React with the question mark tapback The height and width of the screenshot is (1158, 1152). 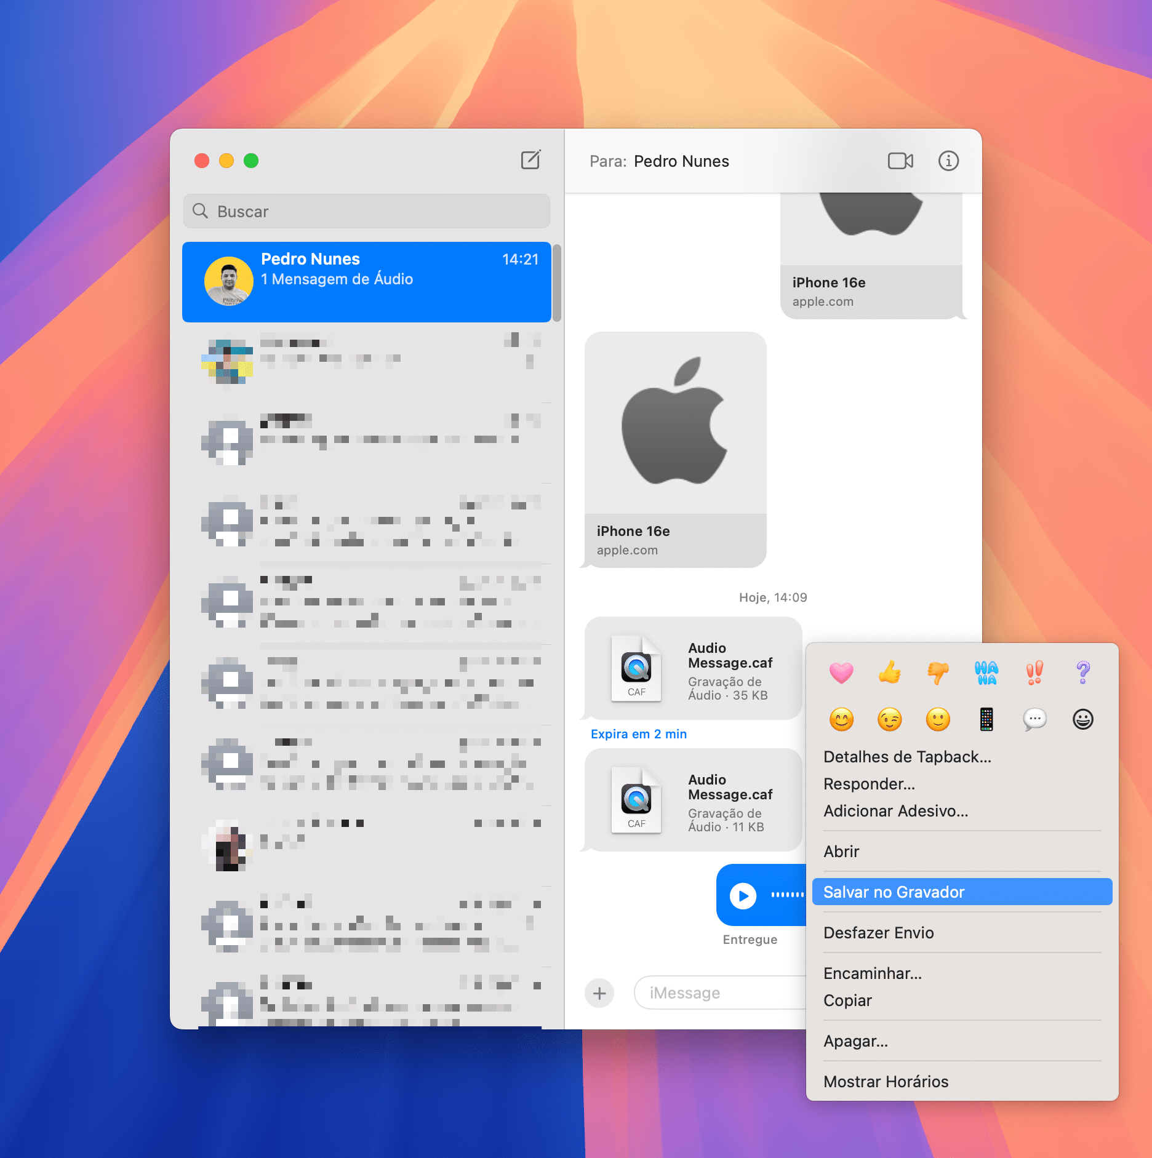click(x=1083, y=672)
